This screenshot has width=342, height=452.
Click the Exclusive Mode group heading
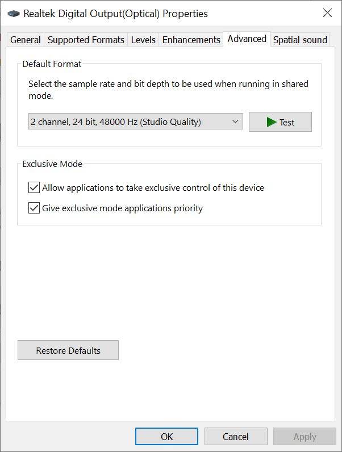52,164
